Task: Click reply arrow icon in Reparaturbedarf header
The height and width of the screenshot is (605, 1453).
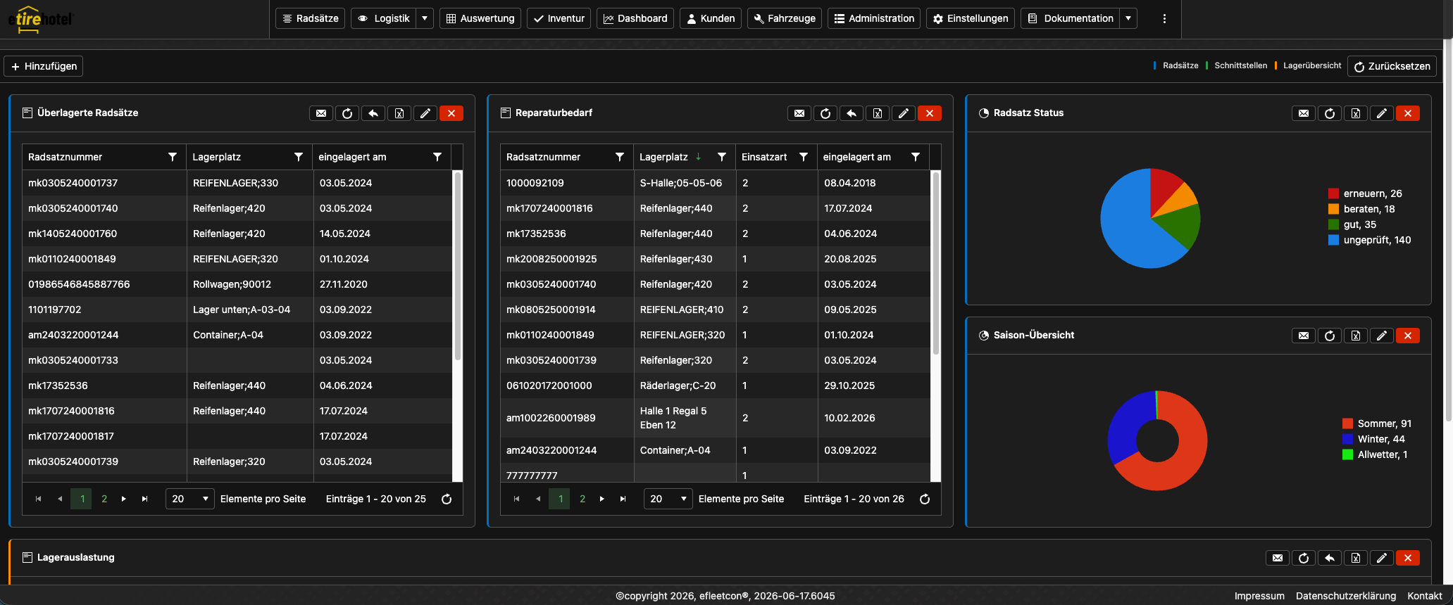Action: coord(852,113)
